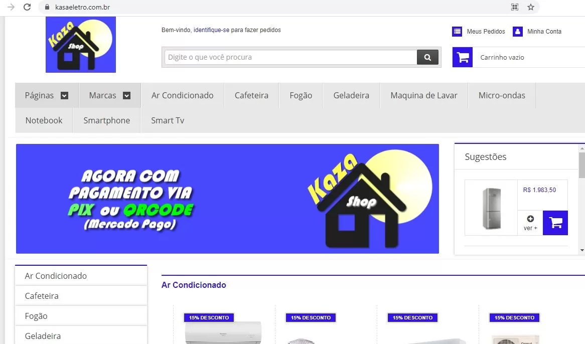Click the QR code icon in address bar
Image resolution: width=585 pixels, height=344 pixels.
click(514, 7)
